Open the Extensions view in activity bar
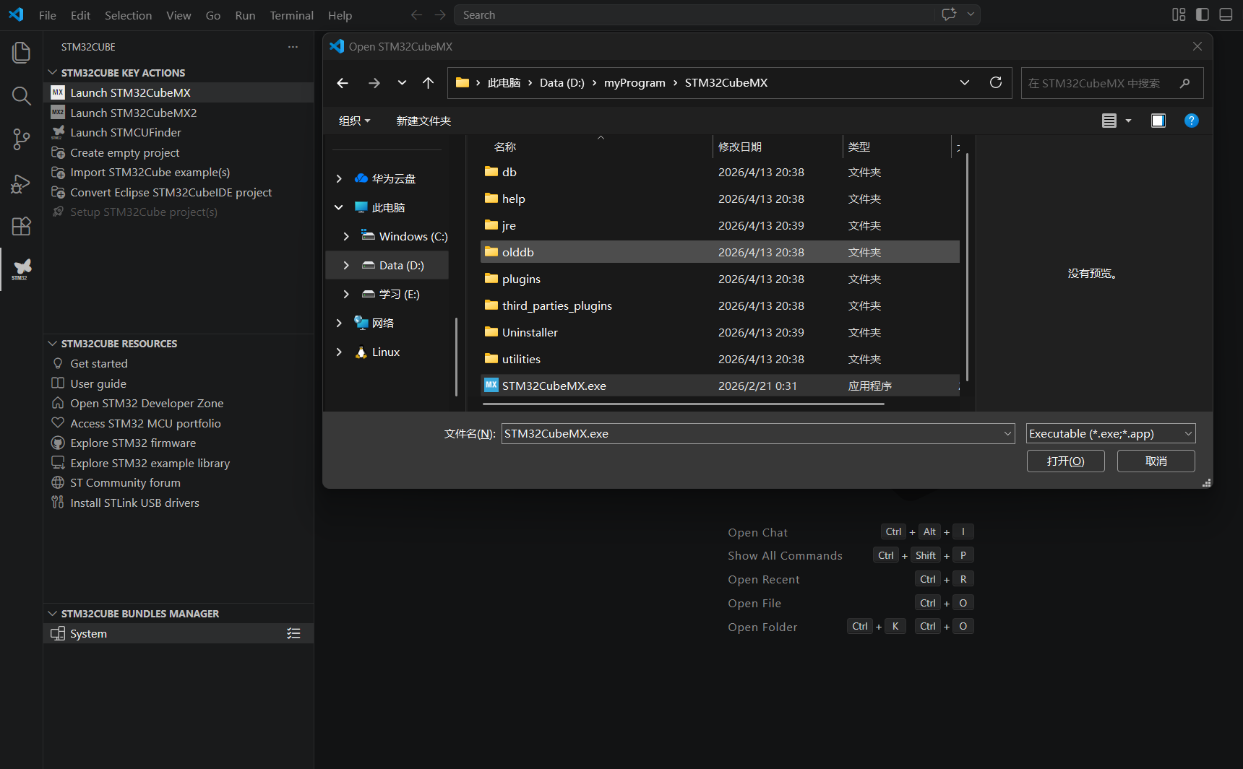1243x769 pixels. pos(21,226)
